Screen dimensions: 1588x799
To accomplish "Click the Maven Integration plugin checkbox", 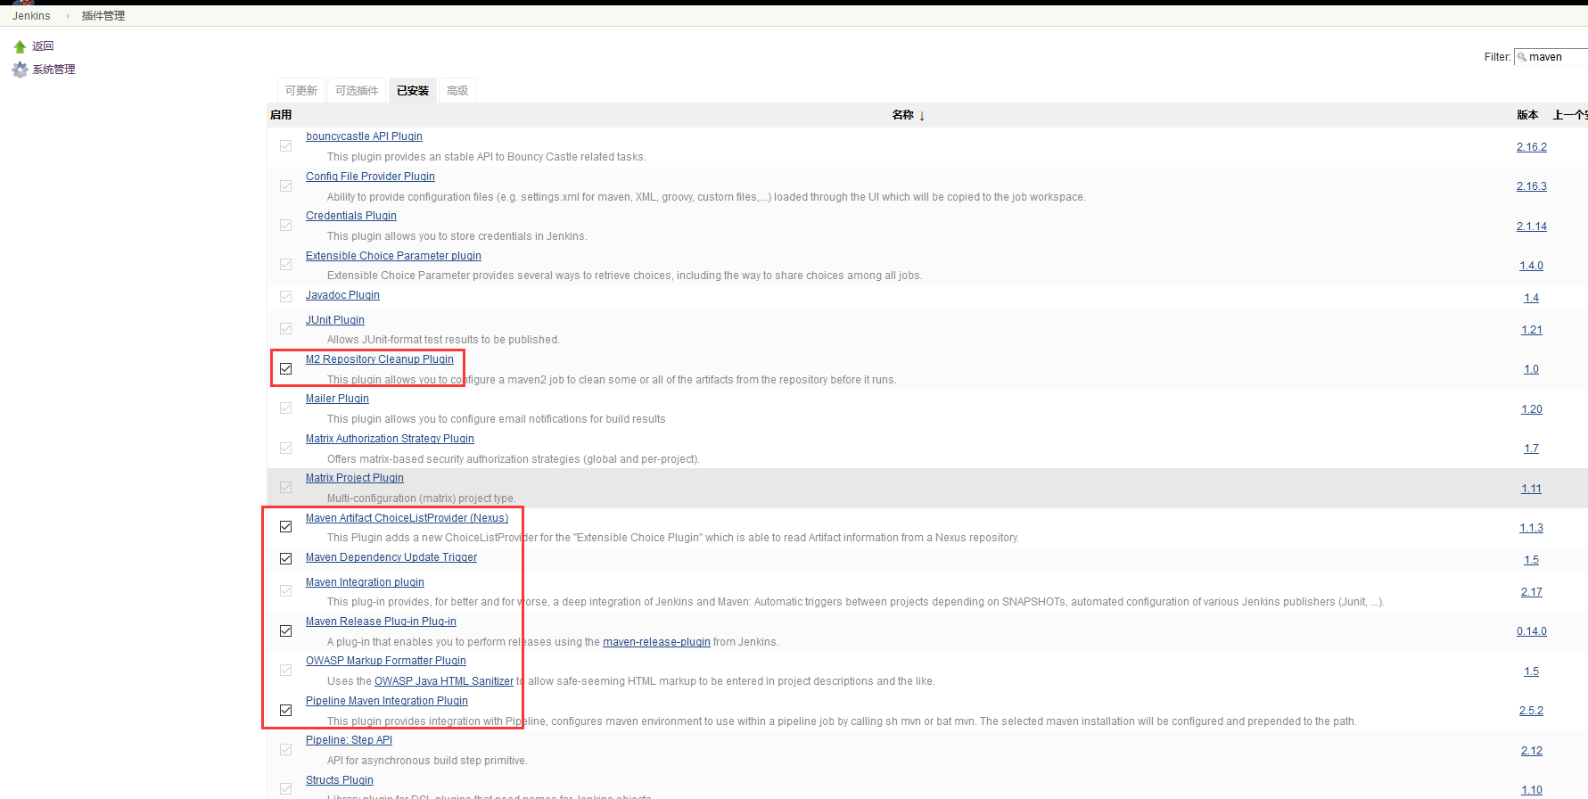I will [x=285, y=590].
